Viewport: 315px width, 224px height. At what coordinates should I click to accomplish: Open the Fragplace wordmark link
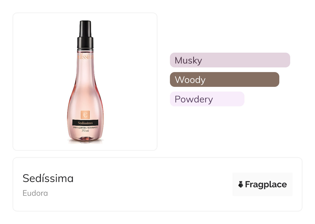tap(266, 185)
